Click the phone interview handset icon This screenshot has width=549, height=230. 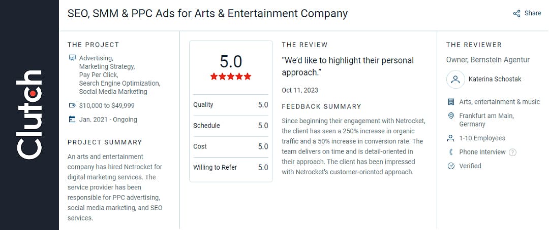coord(450,152)
